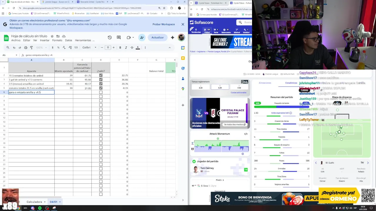Decrease decimal places in toolbar
The height and width of the screenshot is (211, 376).
pyautogui.click(x=64, y=47)
